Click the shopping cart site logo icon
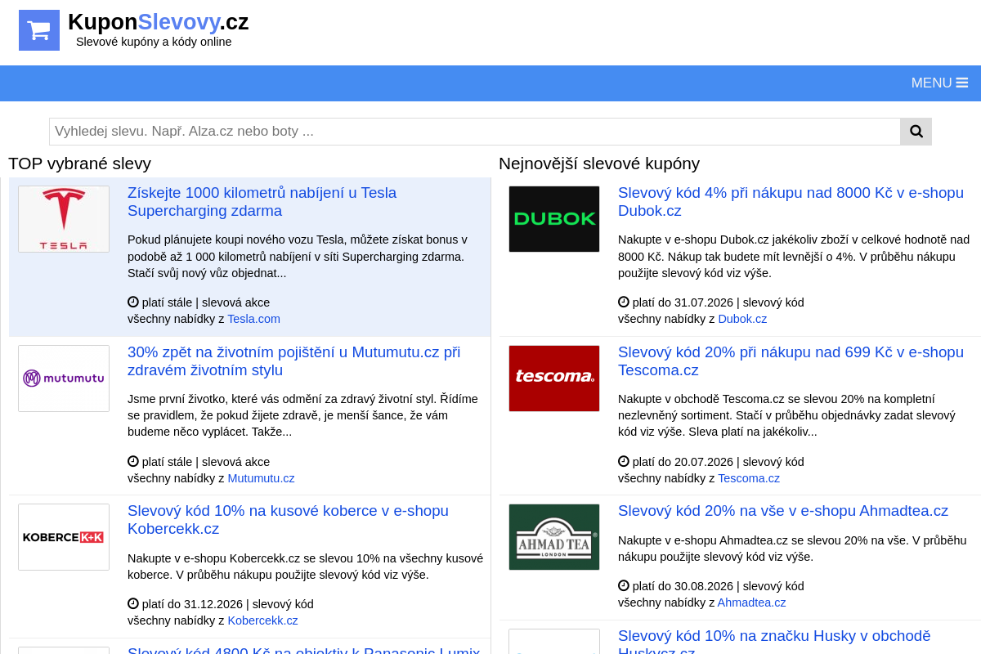The width and height of the screenshot is (981, 654). click(39, 30)
